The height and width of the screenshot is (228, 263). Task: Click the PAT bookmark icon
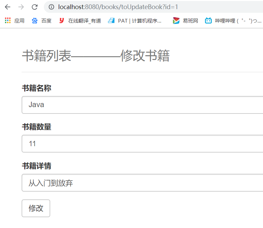pos(111,21)
